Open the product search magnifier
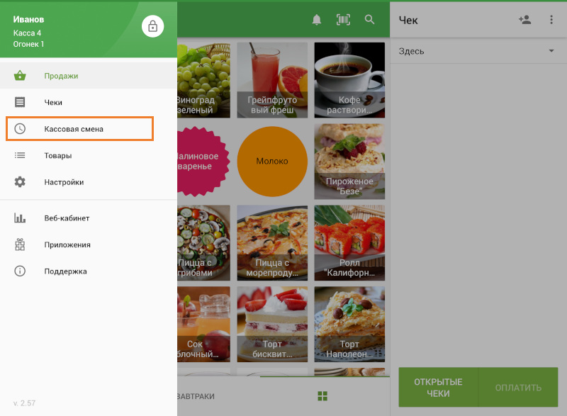Viewport: 567px width, 416px height. pos(369,20)
